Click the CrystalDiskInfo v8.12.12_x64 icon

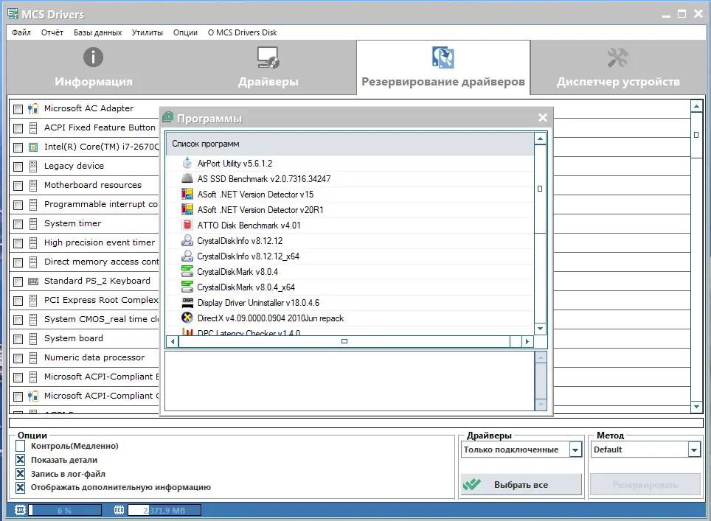(187, 256)
